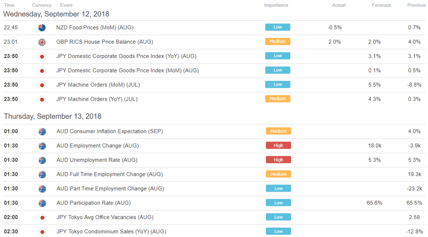Screen dimensions: 428x237
Task: Click Medium badge for AUD Full Time Employment
Action: click(x=278, y=174)
